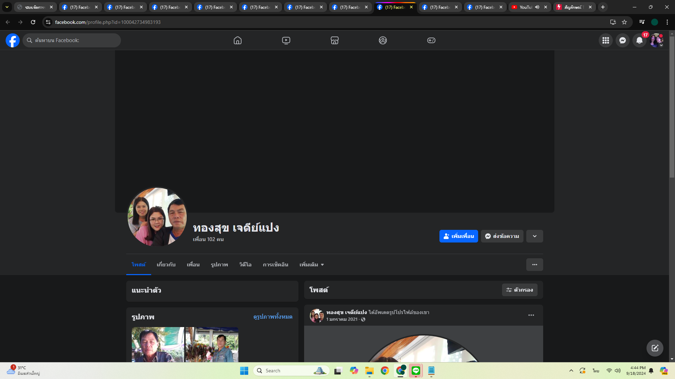Open the Facebook menu grid icon
The width and height of the screenshot is (675, 379).
(x=606, y=40)
